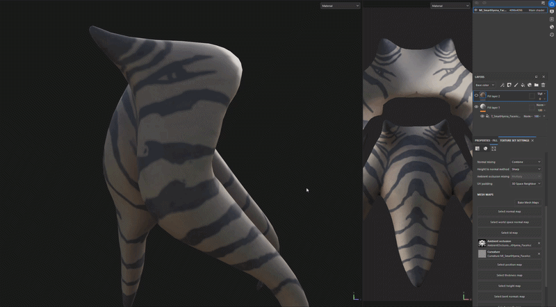Adjust Fill layer 1 opacity value 100
This screenshot has height=307, width=556.
click(x=540, y=110)
